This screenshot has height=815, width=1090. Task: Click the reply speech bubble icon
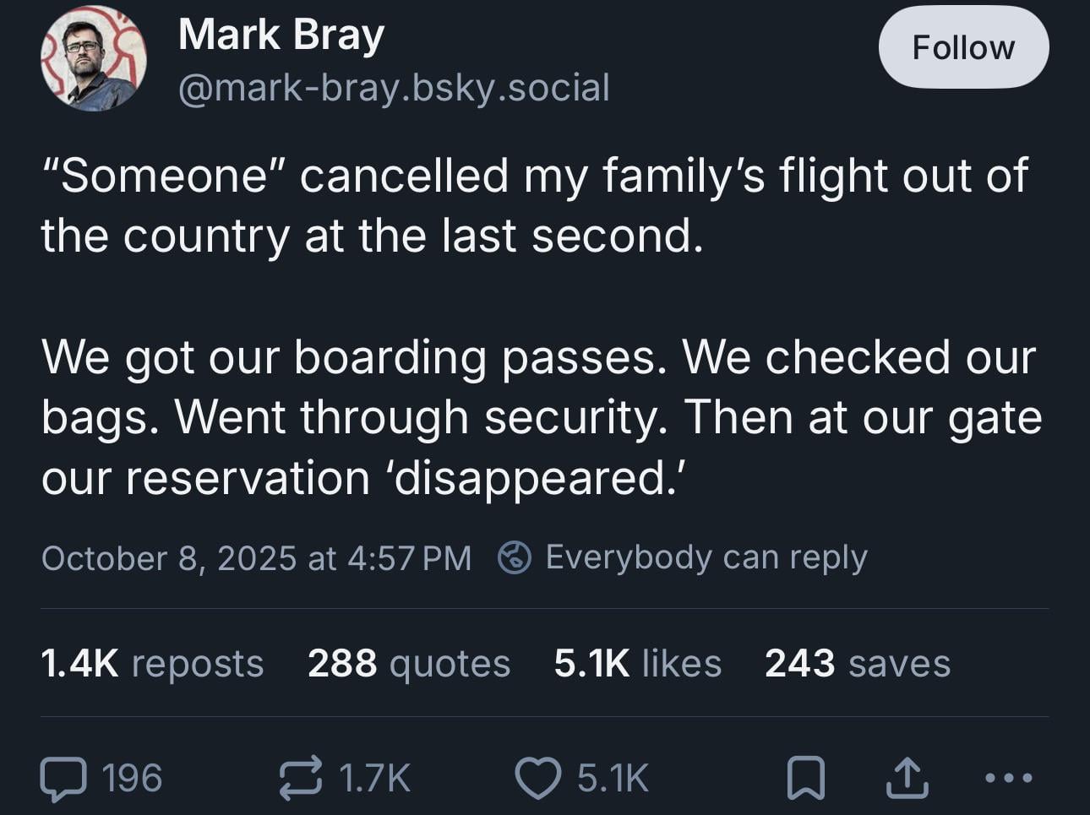(x=63, y=778)
